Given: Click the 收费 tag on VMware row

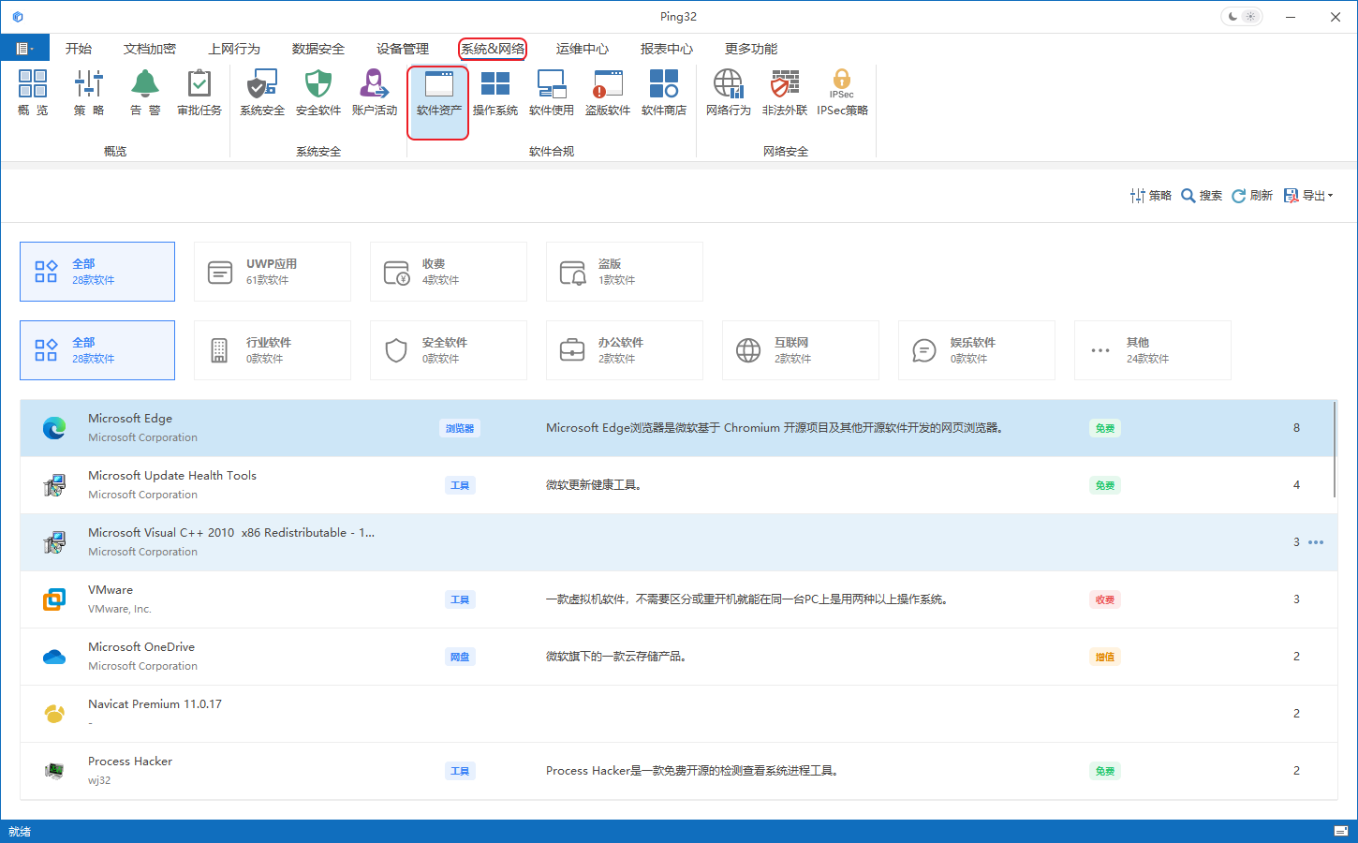Looking at the screenshot, I should click(x=1105, y=599).
